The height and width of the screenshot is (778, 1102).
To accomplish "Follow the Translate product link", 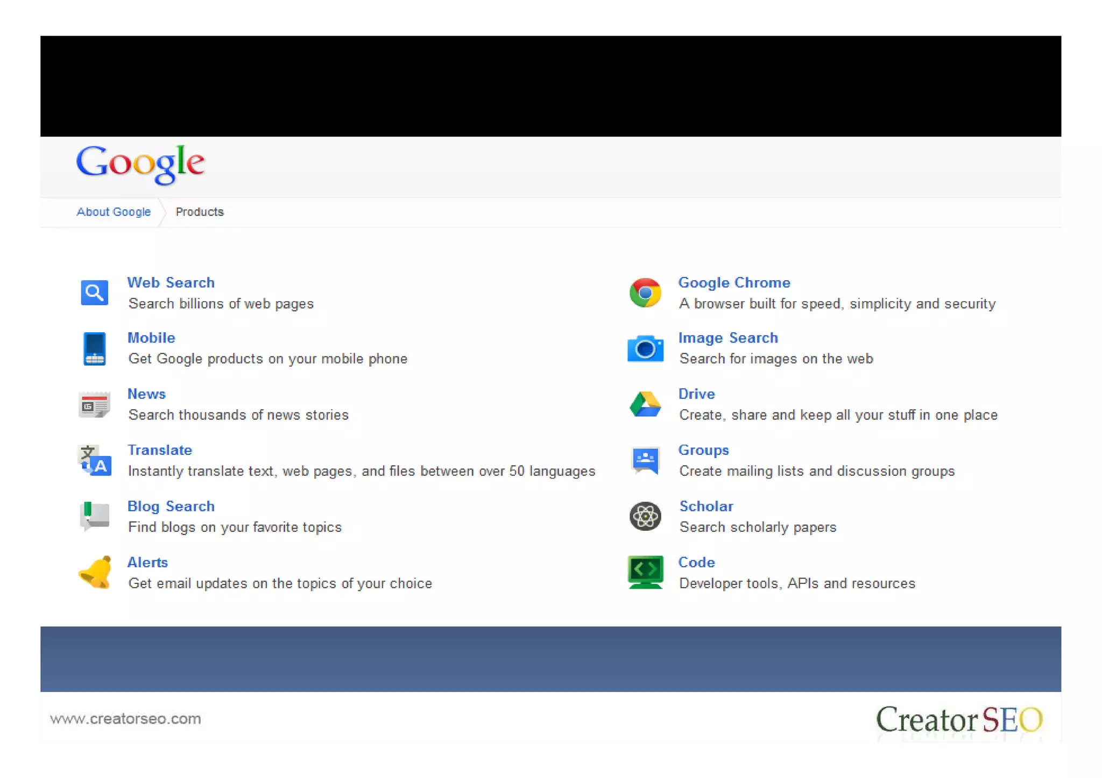I will 159,450.
